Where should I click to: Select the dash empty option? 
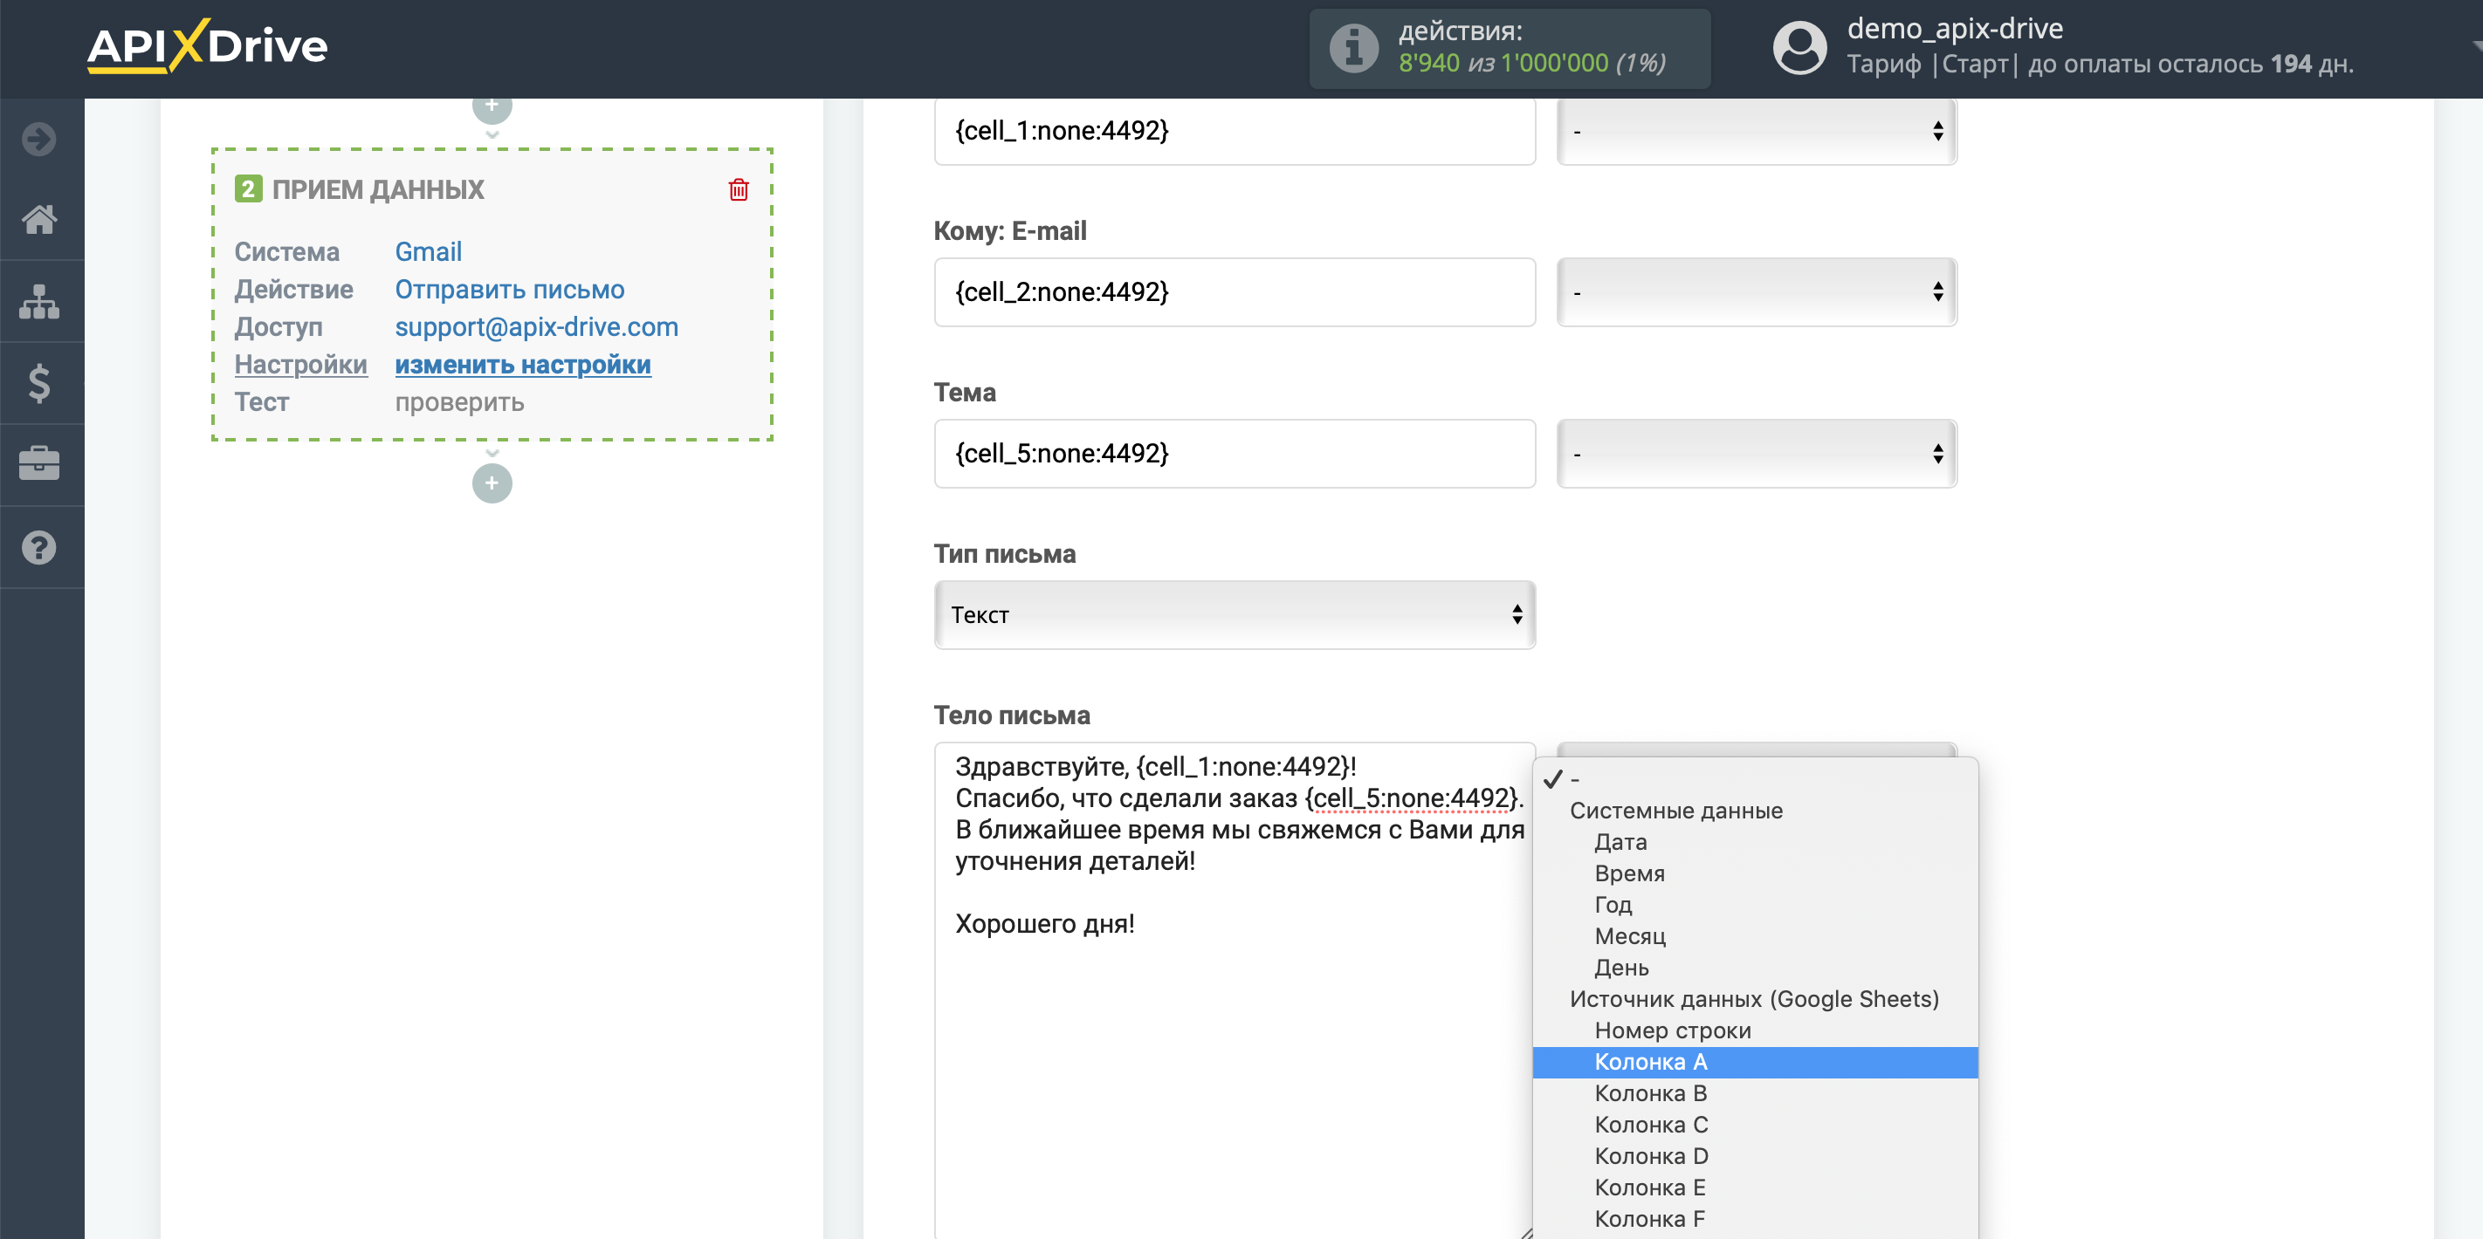(x=1754, y=778)
